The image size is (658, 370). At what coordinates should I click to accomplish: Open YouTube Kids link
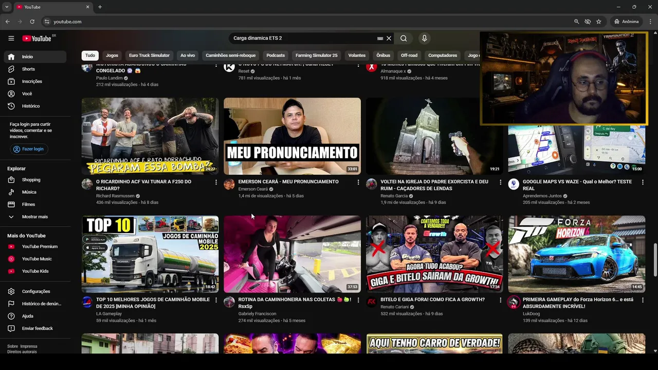pyautogui.click(x=35, y=271)
